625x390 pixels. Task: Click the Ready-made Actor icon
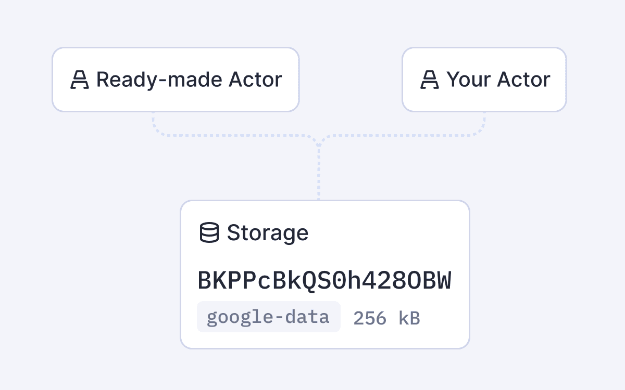pos(80,80)
